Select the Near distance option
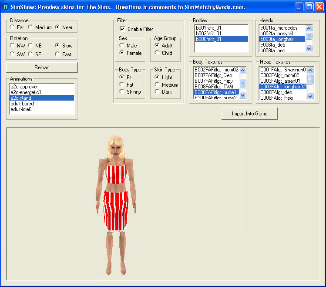Viewport: 326px width, 287px height. [x=64, y=27]
